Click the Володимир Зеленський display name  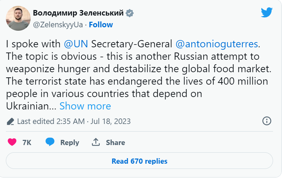(x=78, y=13)
